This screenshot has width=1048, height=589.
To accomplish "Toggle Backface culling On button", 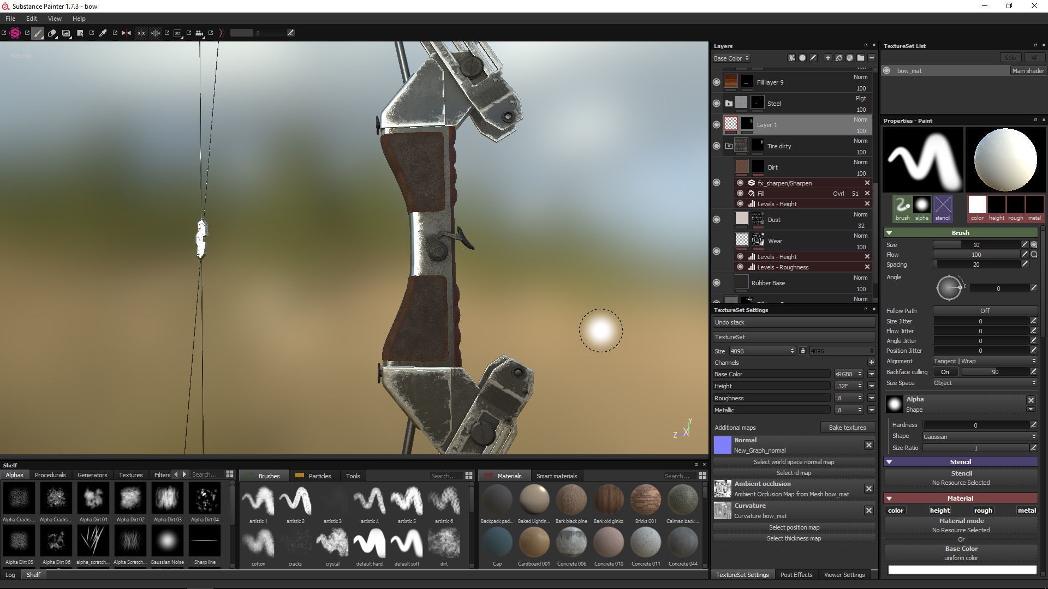I will pyautogui.click(x=945, y=372).
